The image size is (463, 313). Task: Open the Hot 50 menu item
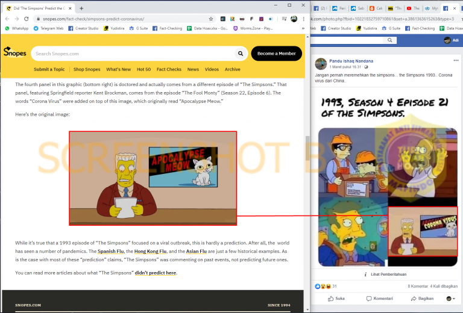(144, 69)
